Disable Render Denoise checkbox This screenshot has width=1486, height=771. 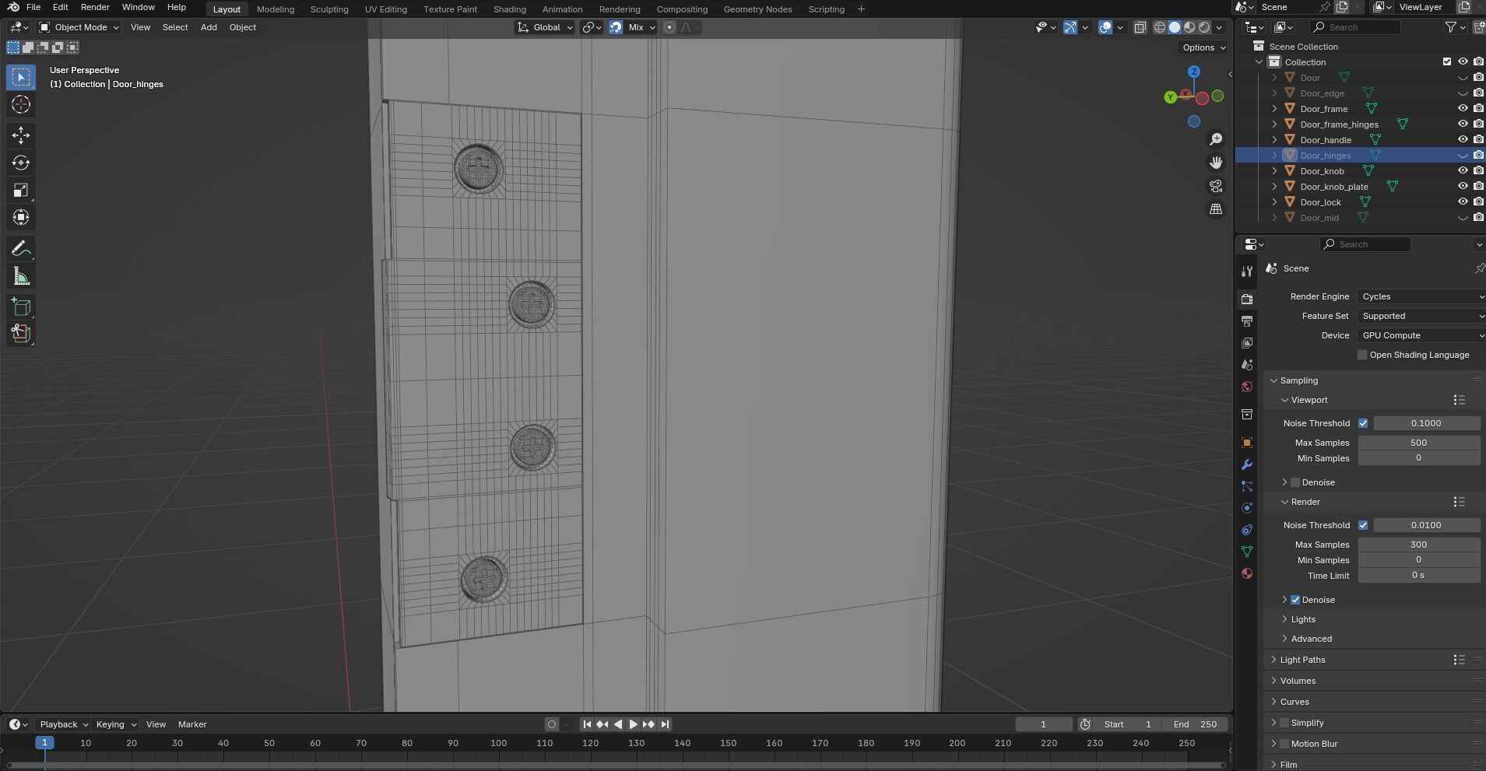pyautogui.click(x=1295, y=600)
